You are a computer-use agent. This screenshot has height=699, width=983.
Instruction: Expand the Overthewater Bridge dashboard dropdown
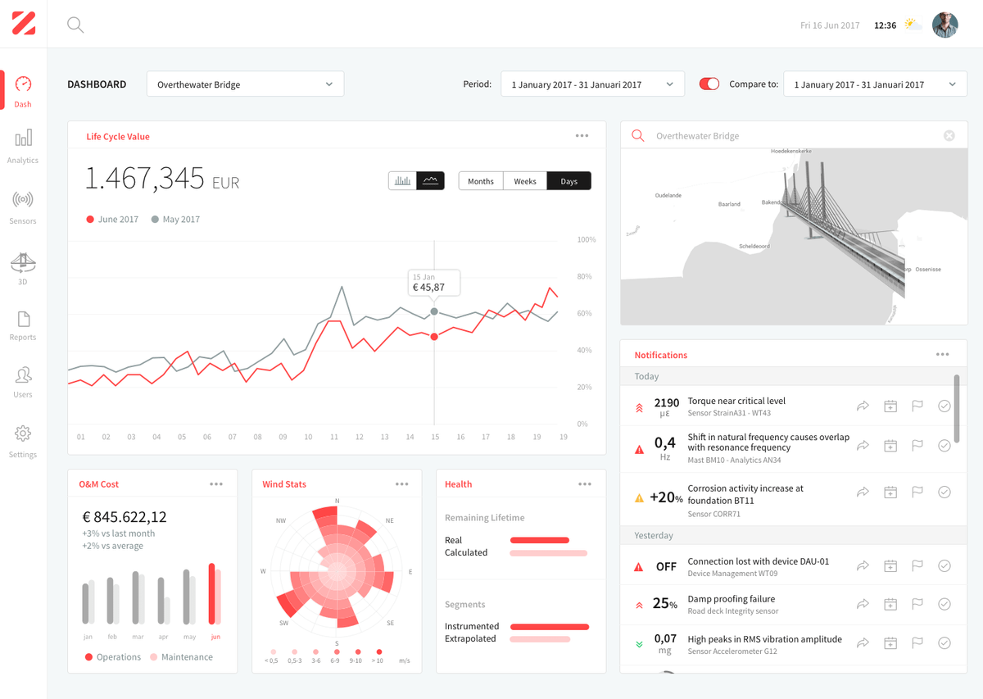pyautogui.click(x=245, y=84)
